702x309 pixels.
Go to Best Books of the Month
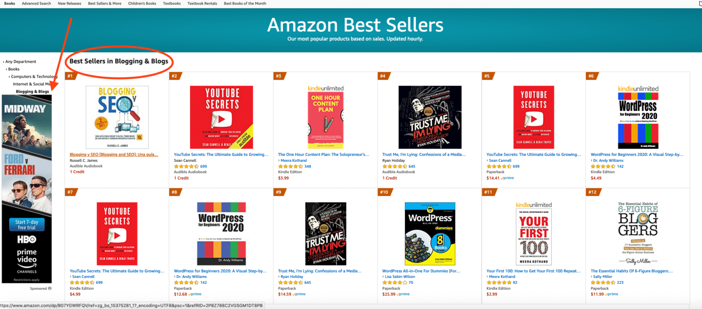(245, 4)
